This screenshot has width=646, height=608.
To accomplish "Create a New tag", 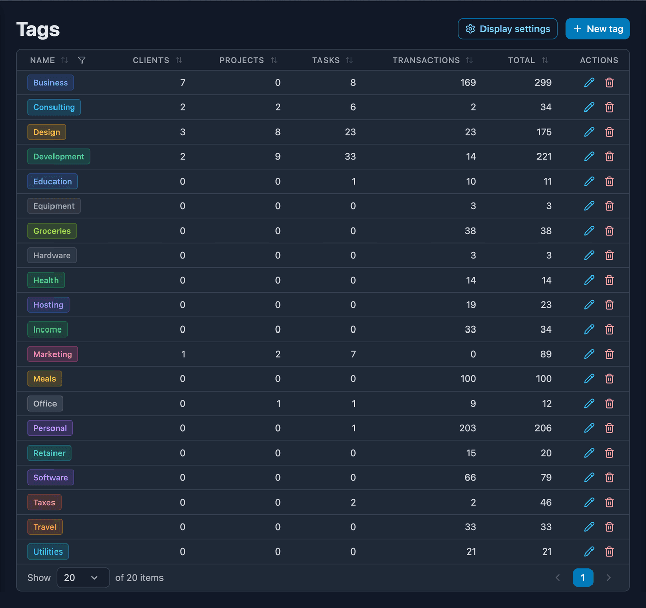I will tap(598, 29).
